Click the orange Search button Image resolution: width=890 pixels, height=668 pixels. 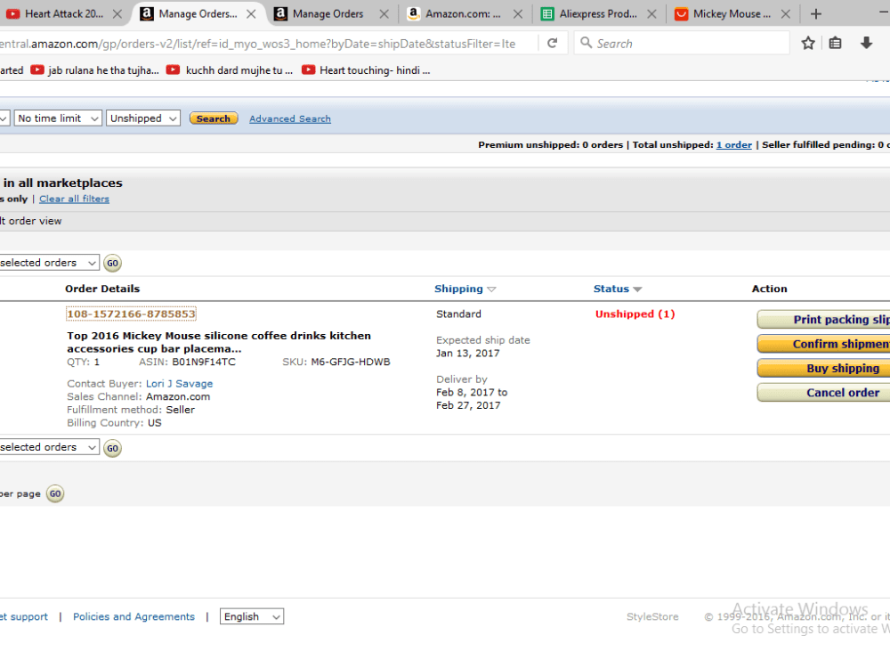pos(214,118)
